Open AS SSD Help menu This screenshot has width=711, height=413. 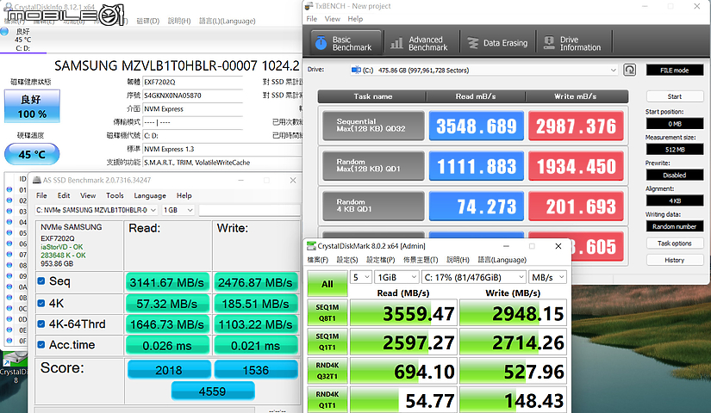tap(184, 195)
